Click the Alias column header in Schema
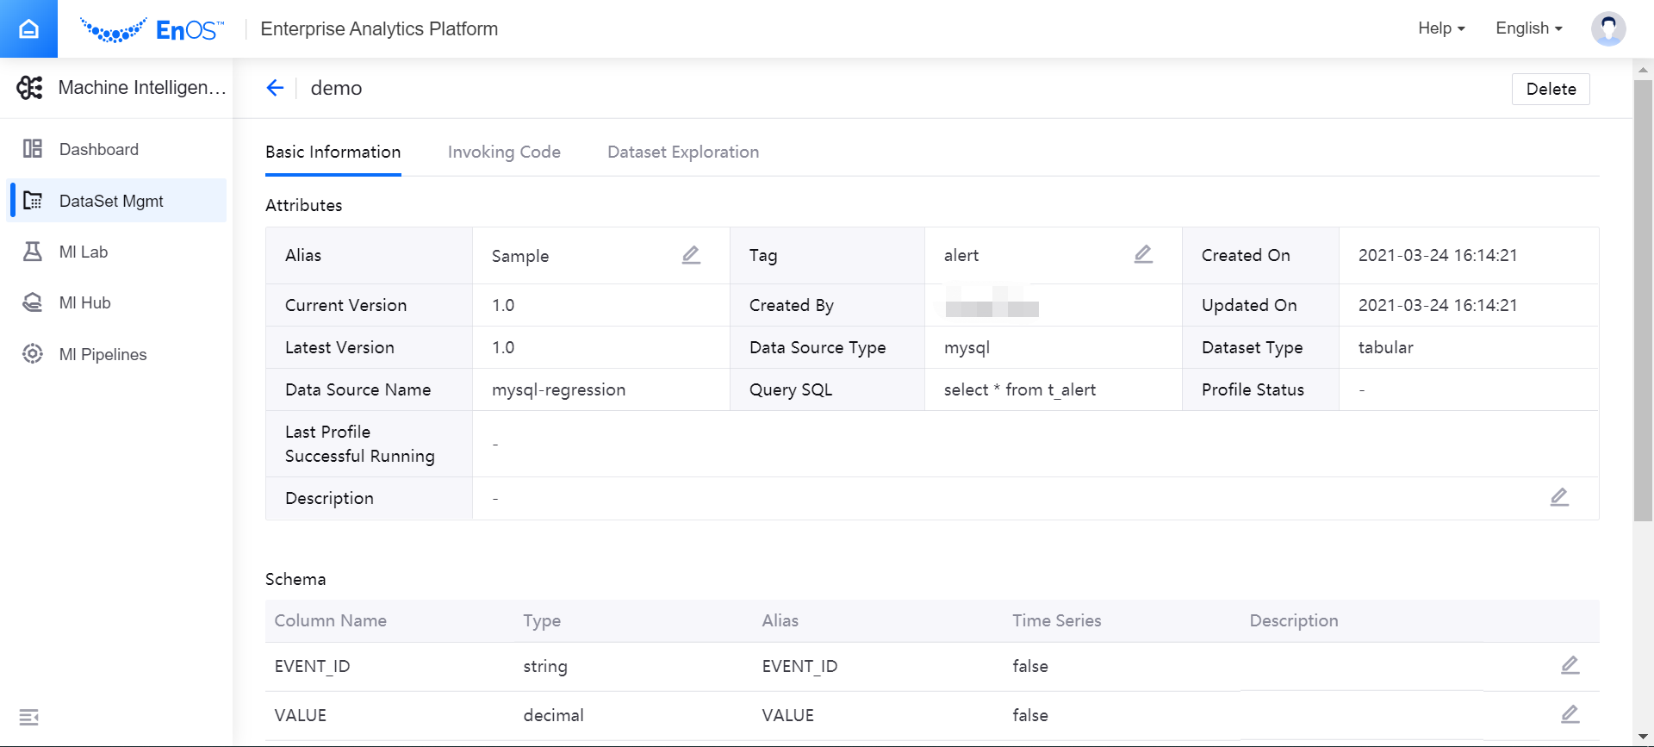Viewport: 1654px width, 747px height. pyautogui.click(x=780, y=620)
